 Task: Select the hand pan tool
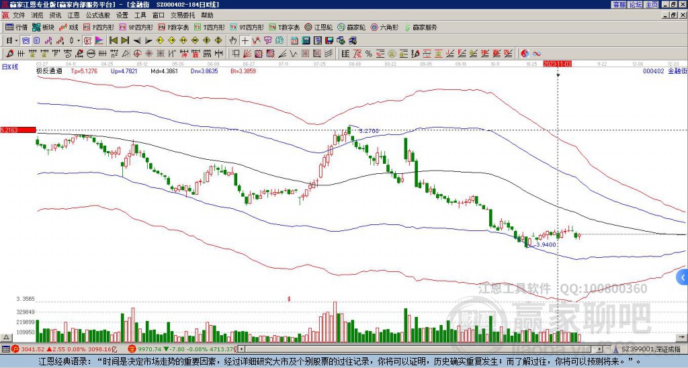click(233, 40)
